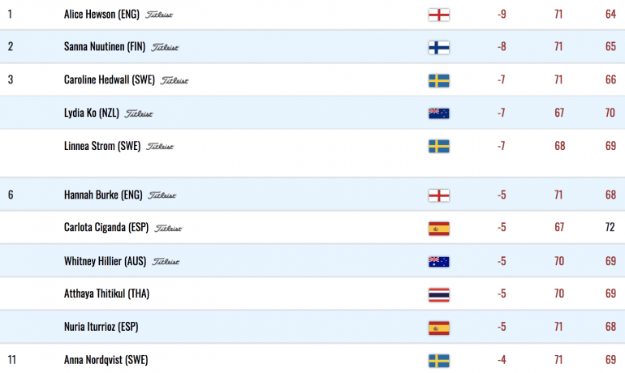625x373 pixels.
Task: Open player Sanna Nuutinen (FIN)
Action: click(x=105, y=46)
